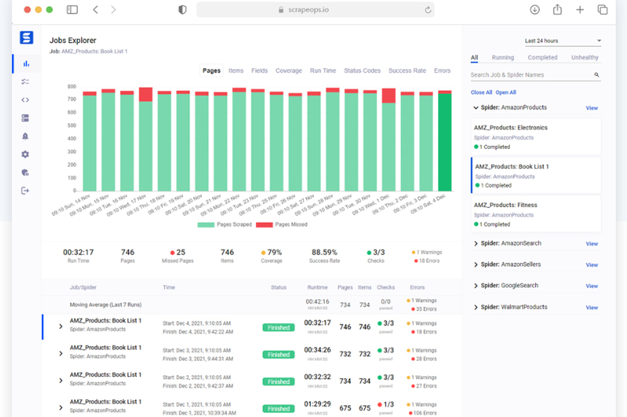Expand the Spider: GoogleSearch group
This screenshot has width=627, height=417.
pos(476,286)
